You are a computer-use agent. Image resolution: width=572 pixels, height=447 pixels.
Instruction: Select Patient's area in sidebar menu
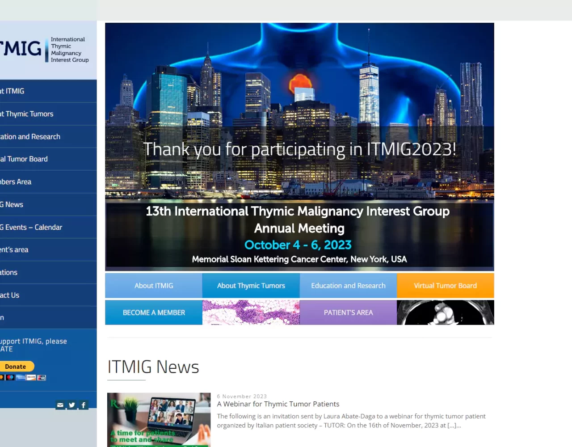(x=48, y=250)
